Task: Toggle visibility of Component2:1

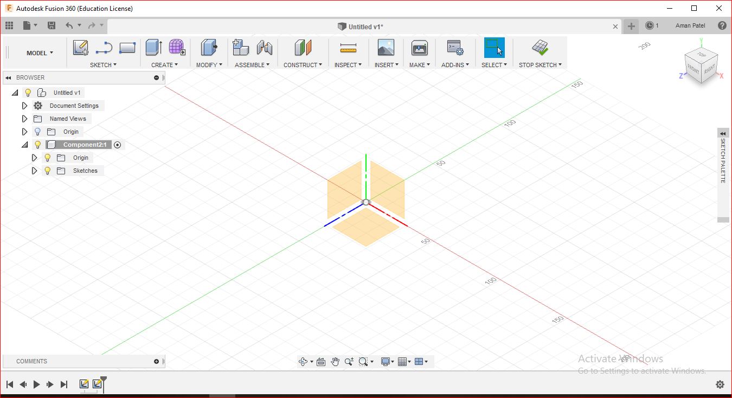Action: coord(37,145)
